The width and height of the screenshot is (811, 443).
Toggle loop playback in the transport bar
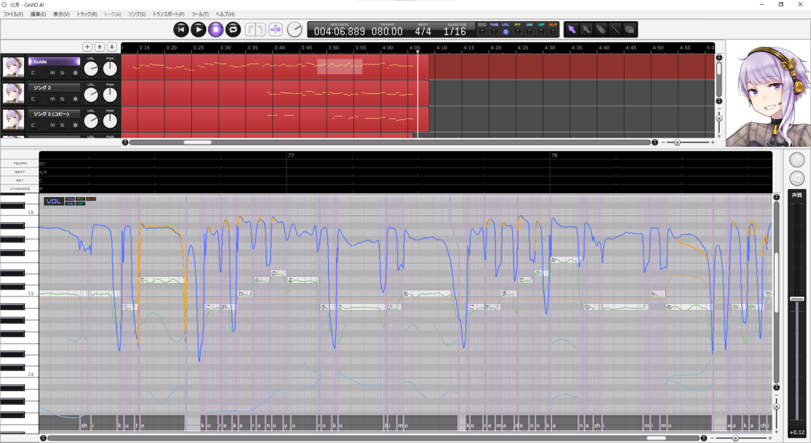tap(232, 29)
